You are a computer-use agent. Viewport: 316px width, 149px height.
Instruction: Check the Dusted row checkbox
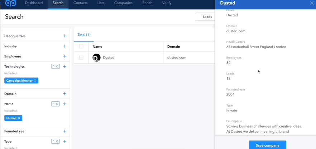(81, 57)
